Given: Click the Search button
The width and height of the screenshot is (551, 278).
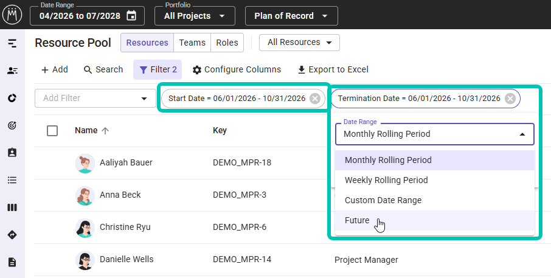Looking at the screenshot, I should pyautogui.click(x=103, y=69).
